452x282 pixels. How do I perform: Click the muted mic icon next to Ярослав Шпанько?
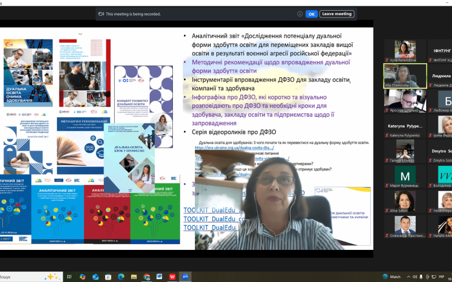click(387, 110)
